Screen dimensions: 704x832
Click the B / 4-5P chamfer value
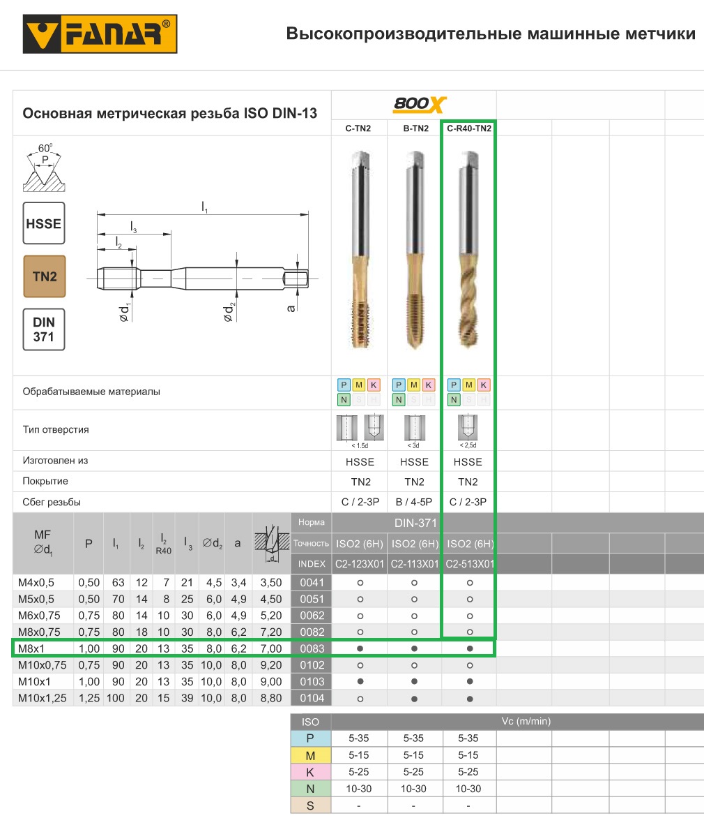coord(414,502)
